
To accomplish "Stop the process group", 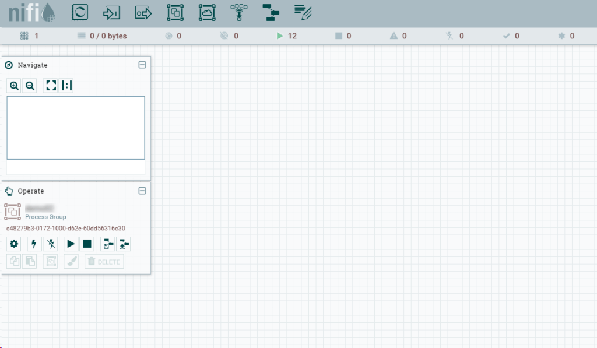I will [x=87, y=244].
